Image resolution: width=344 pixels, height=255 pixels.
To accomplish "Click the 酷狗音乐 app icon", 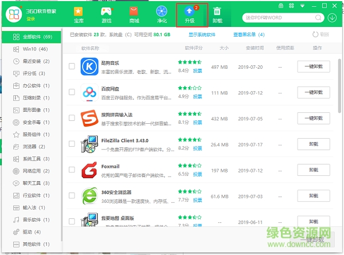I will (x=89, y=66).
